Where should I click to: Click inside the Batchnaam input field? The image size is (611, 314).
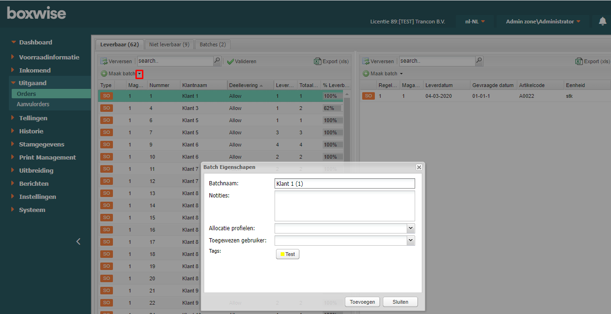[344, 183]
